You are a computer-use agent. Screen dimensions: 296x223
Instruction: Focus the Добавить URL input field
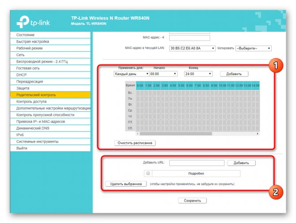197,163
